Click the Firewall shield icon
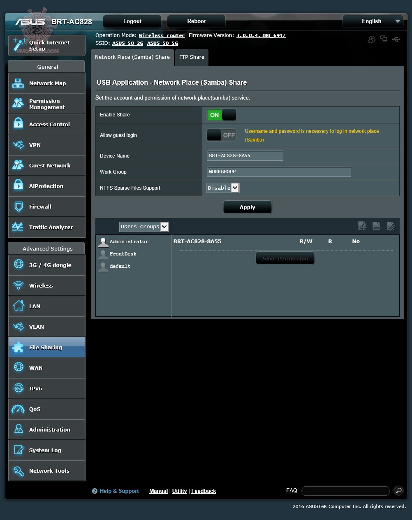Screen dimensions: 412x520 (x=18, y=207)
